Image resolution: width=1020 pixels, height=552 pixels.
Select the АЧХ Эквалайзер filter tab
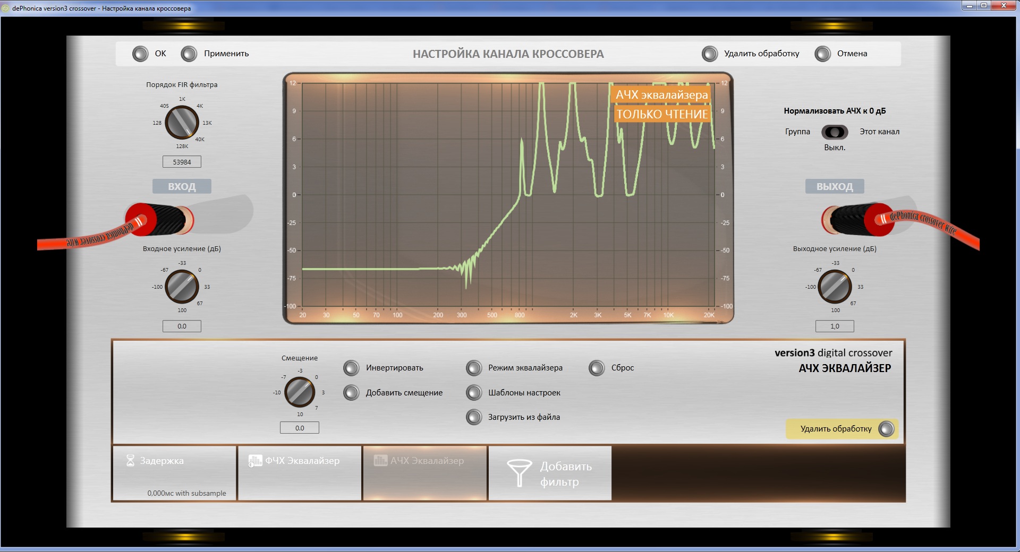tap(425, 473)
